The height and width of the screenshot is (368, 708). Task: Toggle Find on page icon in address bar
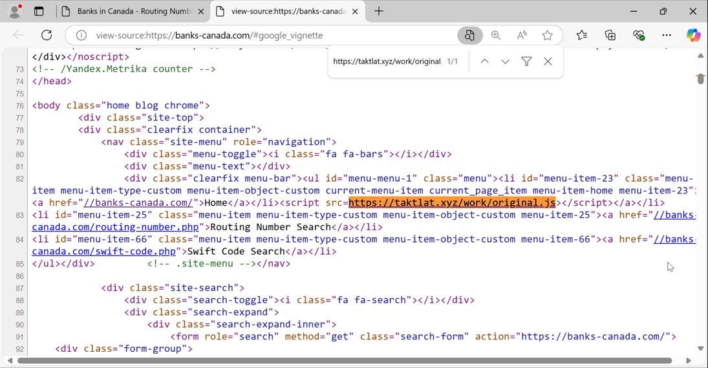click(x=469, y=35)
